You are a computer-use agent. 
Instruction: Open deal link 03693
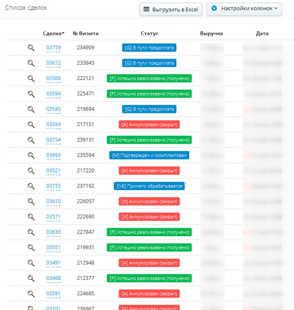point(53,155)
